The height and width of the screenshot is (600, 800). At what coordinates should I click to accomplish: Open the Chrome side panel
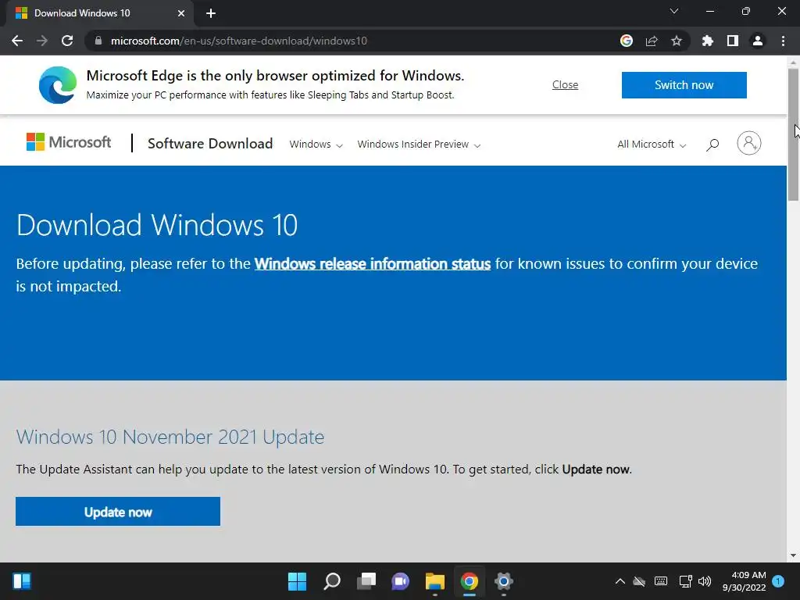coord(733,41)
